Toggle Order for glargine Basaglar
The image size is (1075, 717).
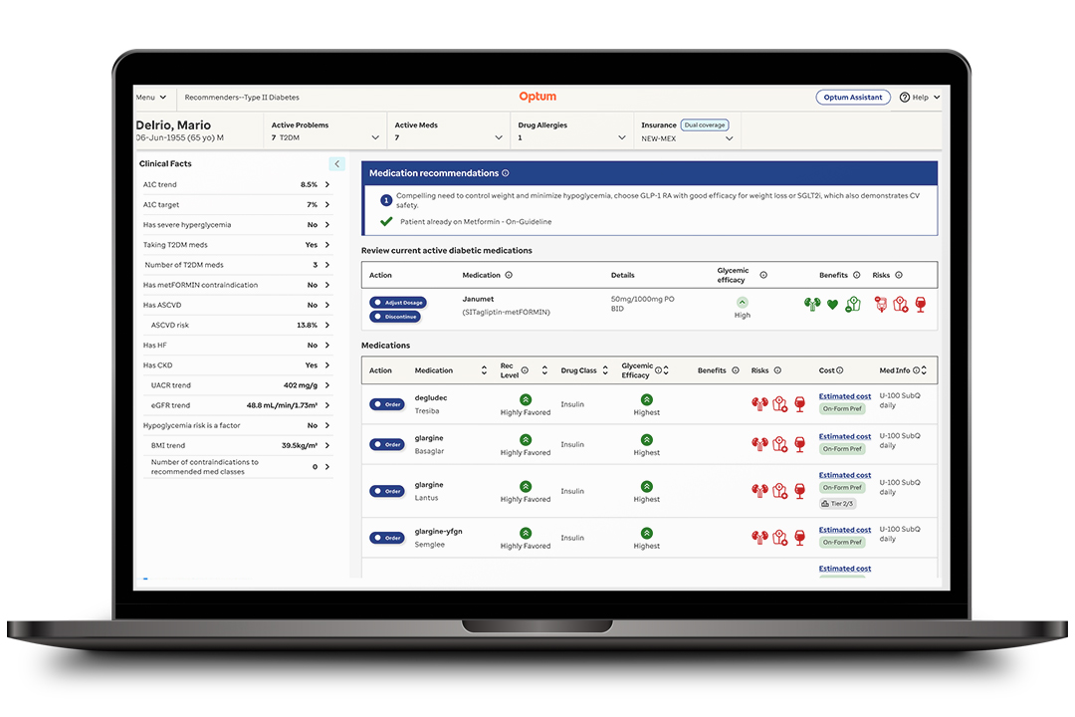coord(386,444)
